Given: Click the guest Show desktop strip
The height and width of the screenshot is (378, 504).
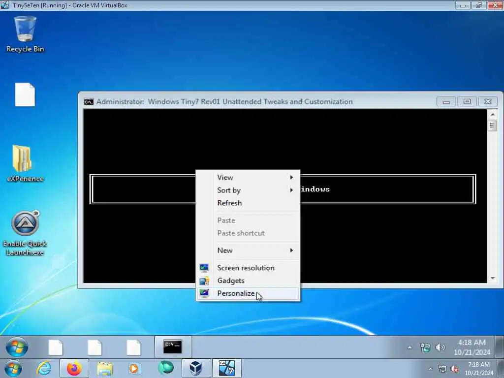Looking at the screenshot, I should pos(500,347).
